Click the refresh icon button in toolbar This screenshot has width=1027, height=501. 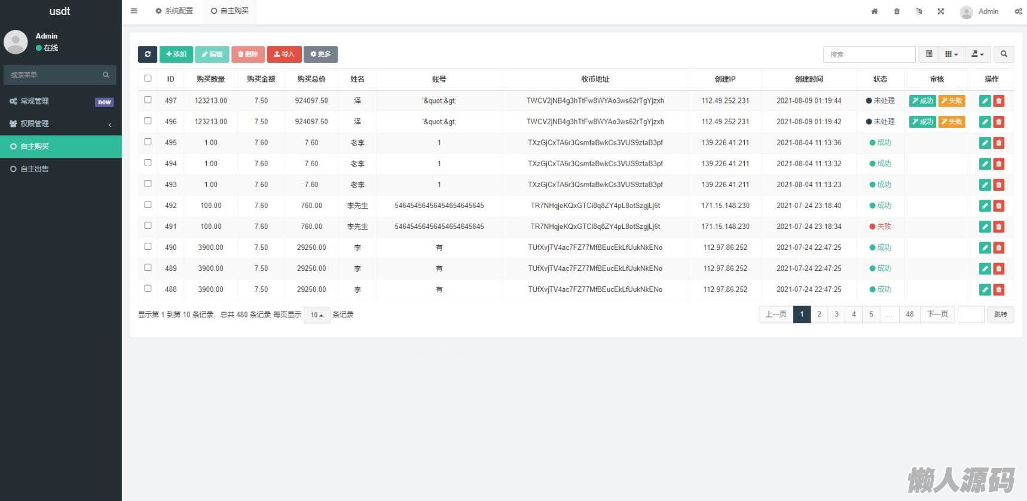click(x=147, y=54)
